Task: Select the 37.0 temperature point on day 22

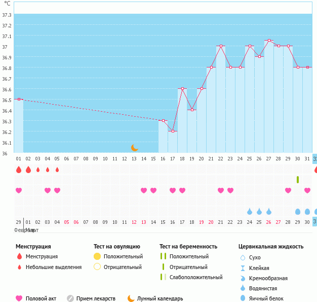Action: click(x=221, y=46)
